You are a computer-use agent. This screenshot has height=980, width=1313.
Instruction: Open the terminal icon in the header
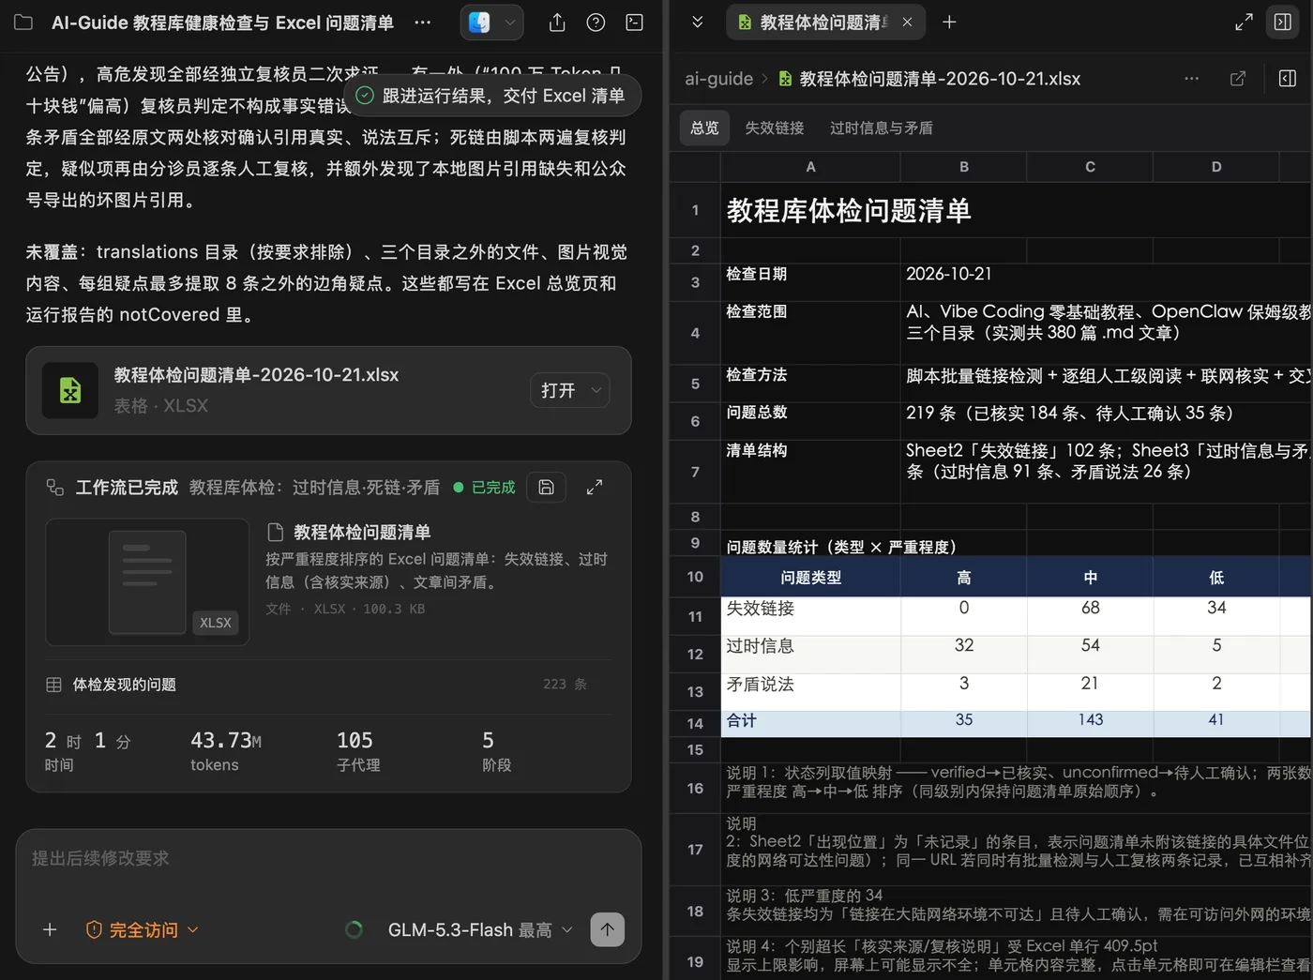tap(635, 23)
